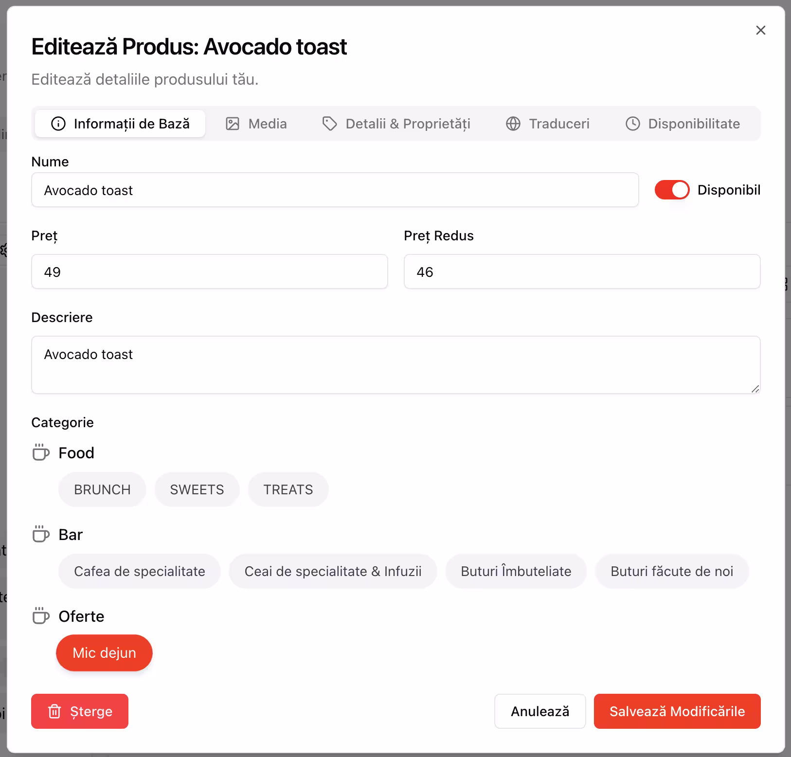791x757 pixels.
Task: Click the info icon in Informații de Bază tab
Action: tap(58, 124)
